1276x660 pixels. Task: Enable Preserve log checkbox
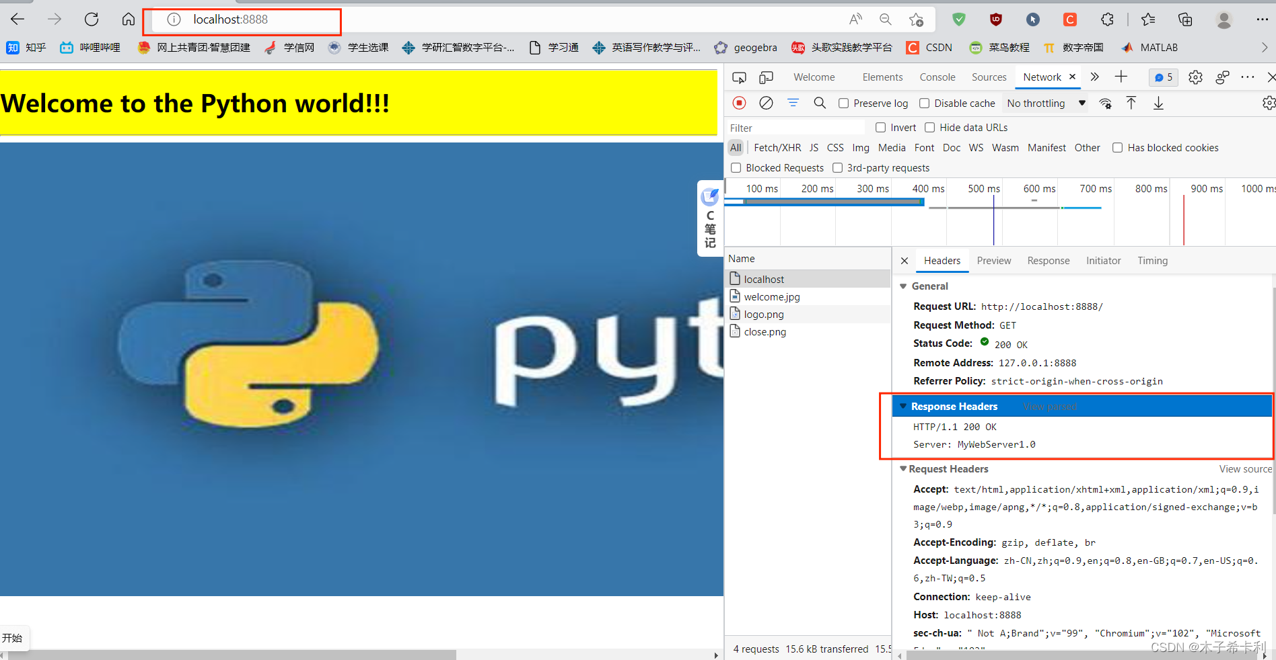point(843,104)
